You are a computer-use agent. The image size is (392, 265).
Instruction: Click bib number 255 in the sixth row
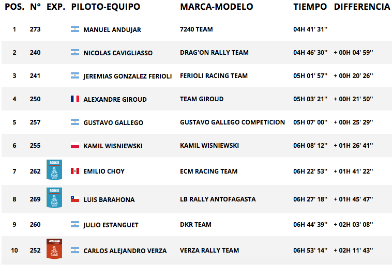coord(35,146)
